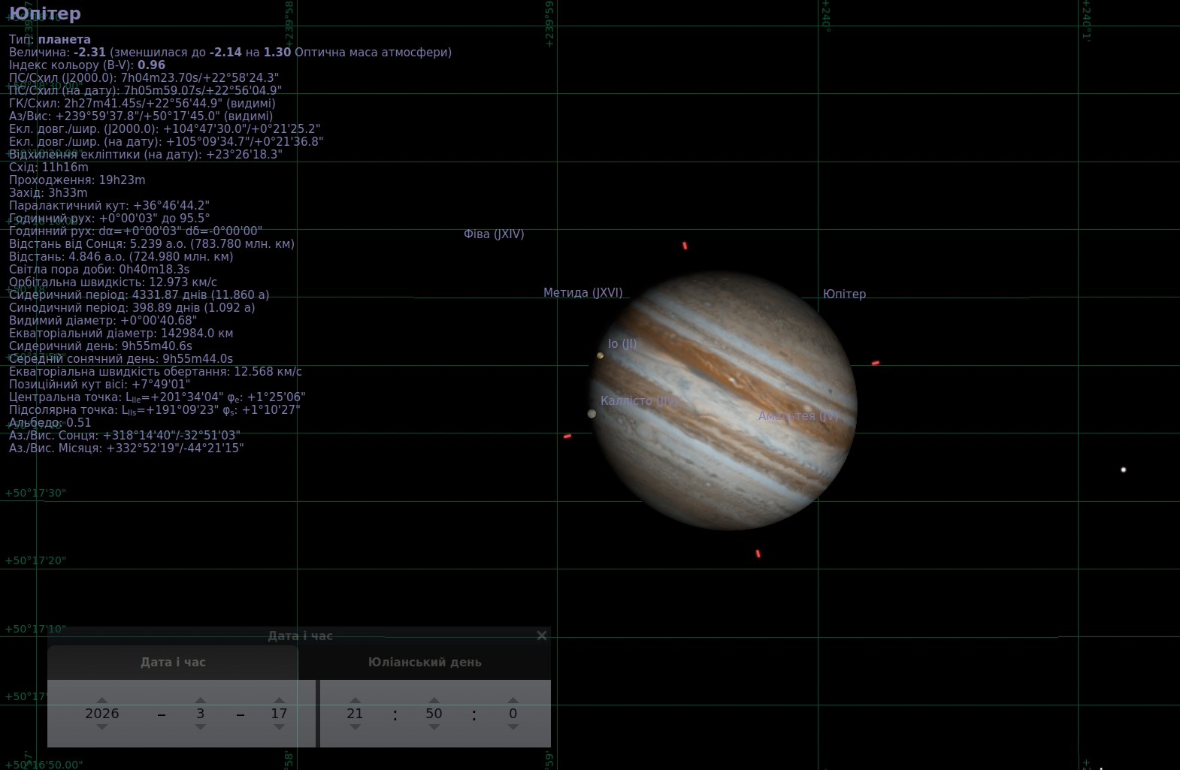
Task: Click the Тип: планета info line
Action: pos(50,39)
